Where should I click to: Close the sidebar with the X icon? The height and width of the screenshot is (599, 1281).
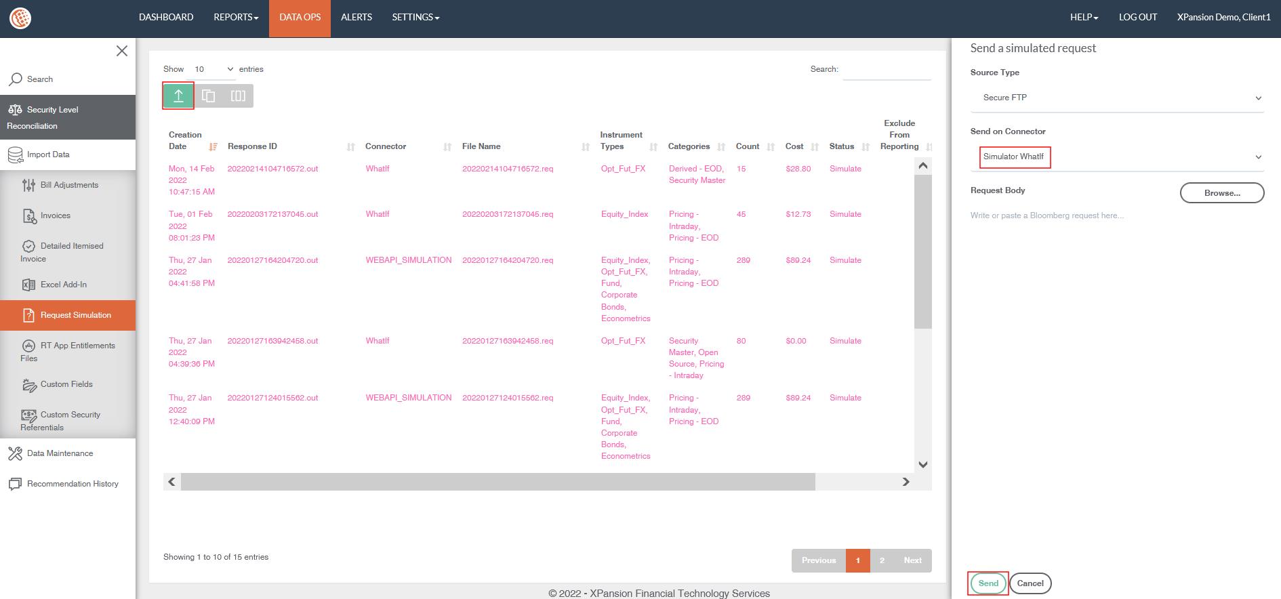tap(122, 51)
